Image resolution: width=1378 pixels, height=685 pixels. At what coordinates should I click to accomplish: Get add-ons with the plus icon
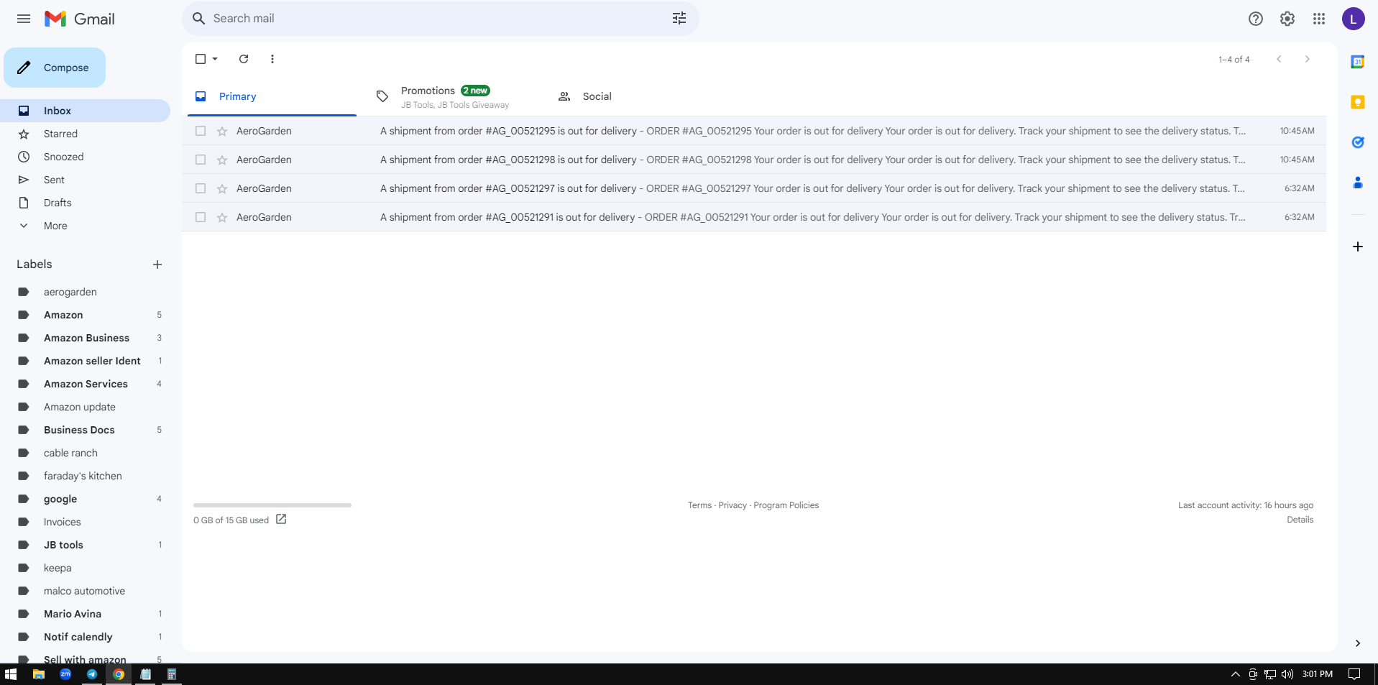pos(1358,247)
